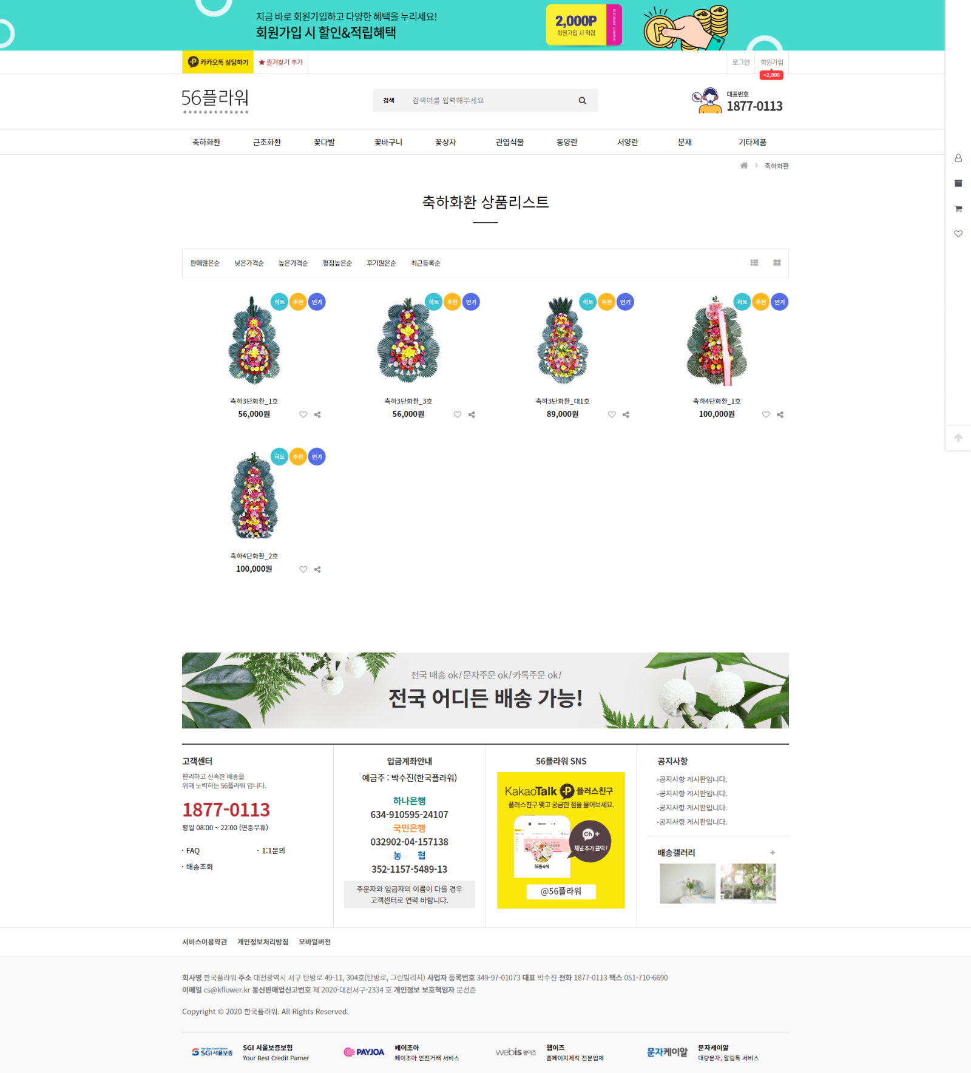
Task: Switch to list view layout icon
Action: pyautogui.click(x=754, y=263)
